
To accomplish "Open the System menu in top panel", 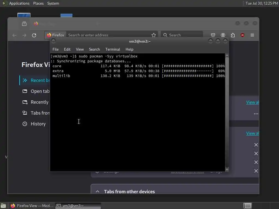I will point(53,3).
